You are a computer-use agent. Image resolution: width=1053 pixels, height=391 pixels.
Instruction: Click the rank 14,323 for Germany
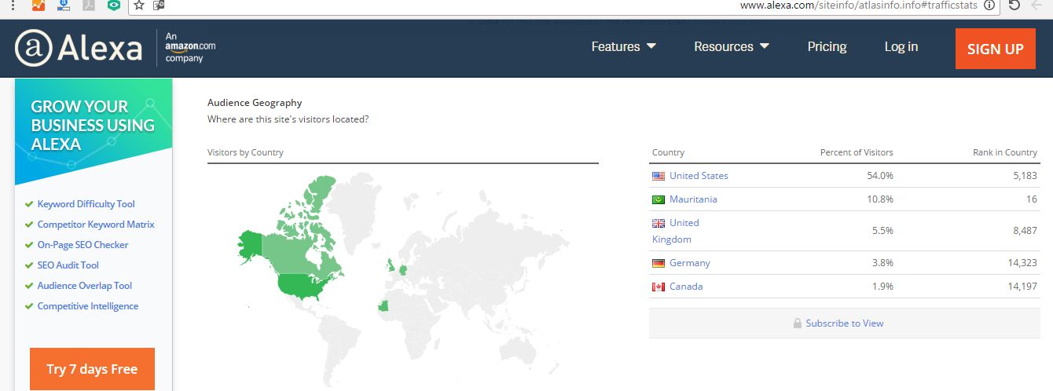(x=1023, y=263)
